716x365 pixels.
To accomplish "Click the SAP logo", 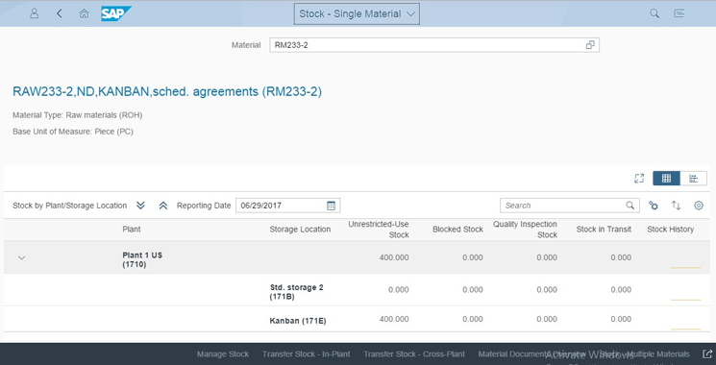I will click(x=116, y=13).
